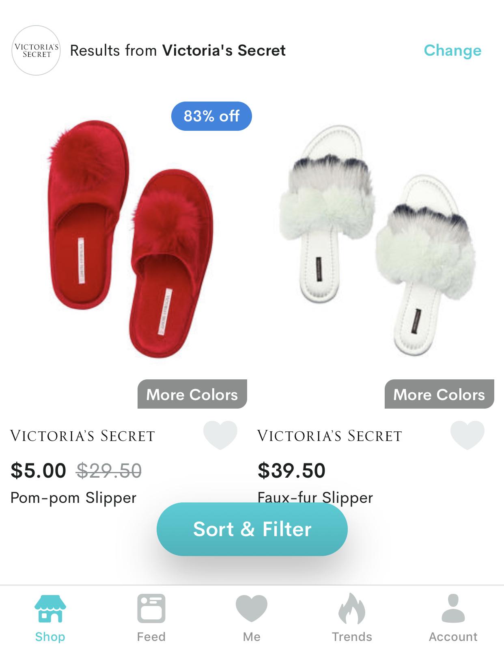Tap the $39.50 price label

292,470
